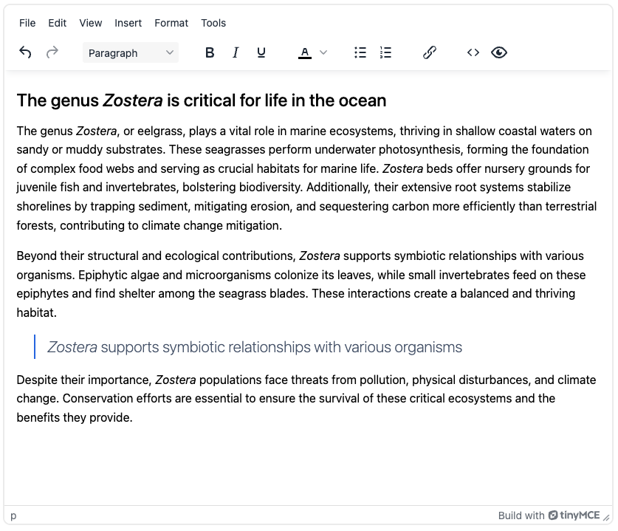Open the File menu
Viewport: 618px width, 531px height.
pyautogui.click(x=27, y=23)
